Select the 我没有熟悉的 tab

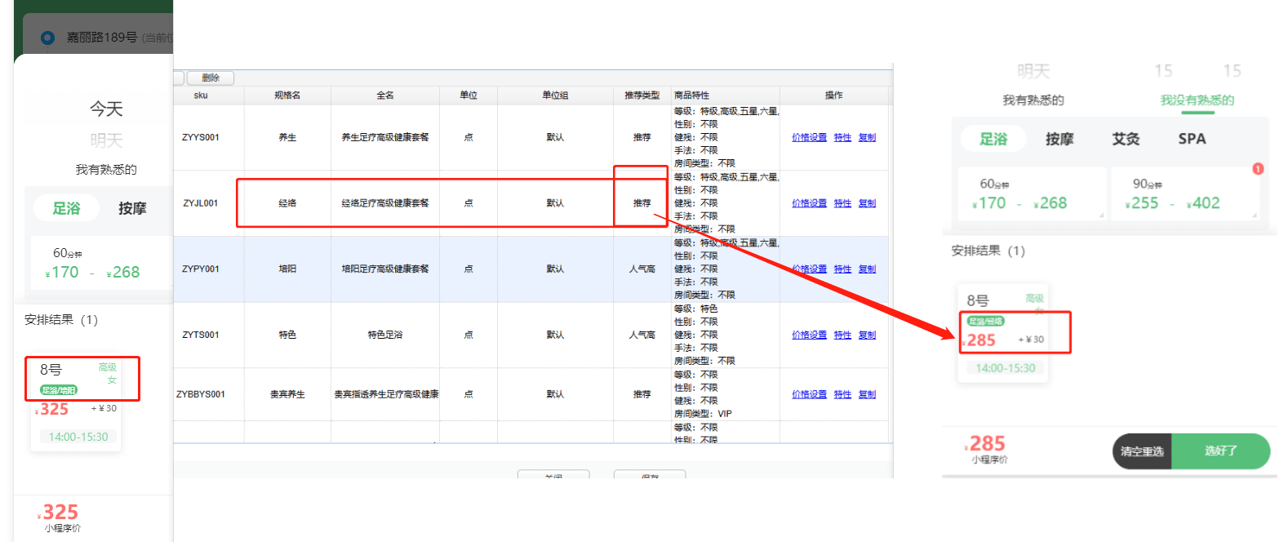click(x=1197, y=100)
